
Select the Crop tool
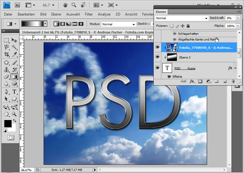pyautogui.click(x=6, y=54)
